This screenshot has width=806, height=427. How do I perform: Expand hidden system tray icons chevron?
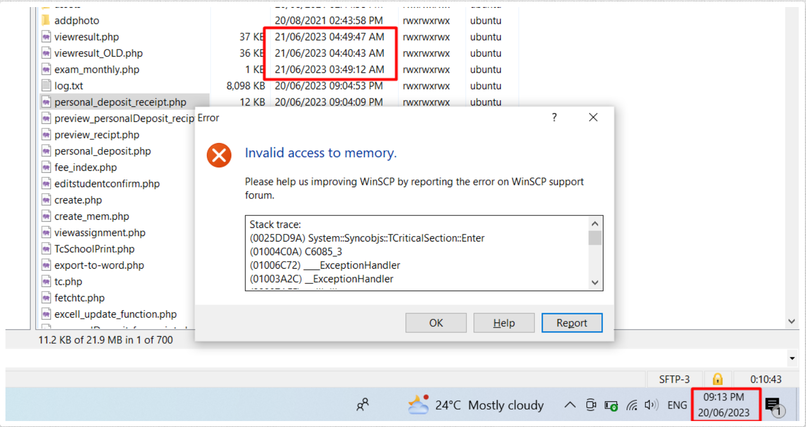pyautogui.click(x=570, y=405)
